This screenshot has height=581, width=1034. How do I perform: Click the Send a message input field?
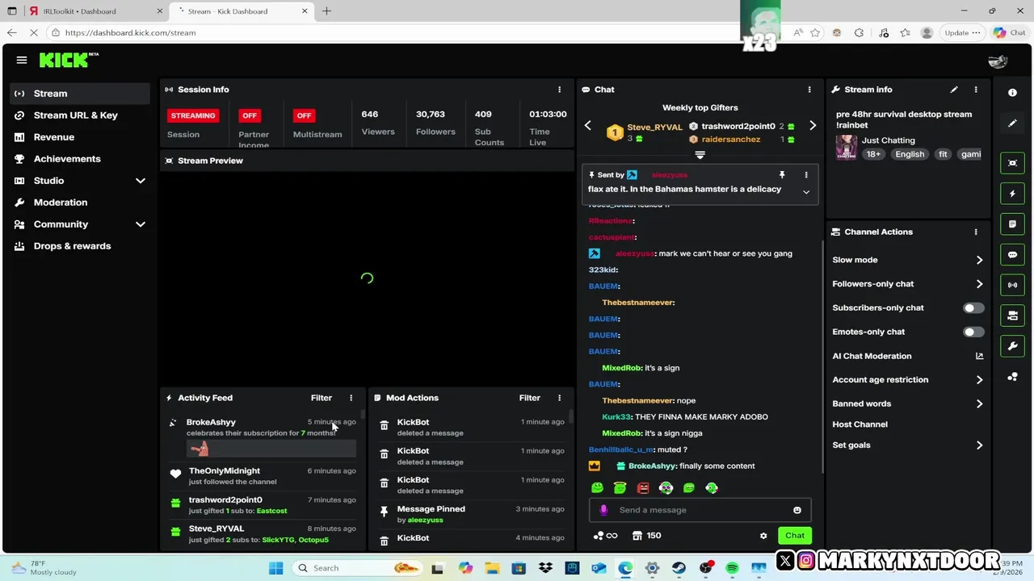pyautogui.click(x=700, y=510)
